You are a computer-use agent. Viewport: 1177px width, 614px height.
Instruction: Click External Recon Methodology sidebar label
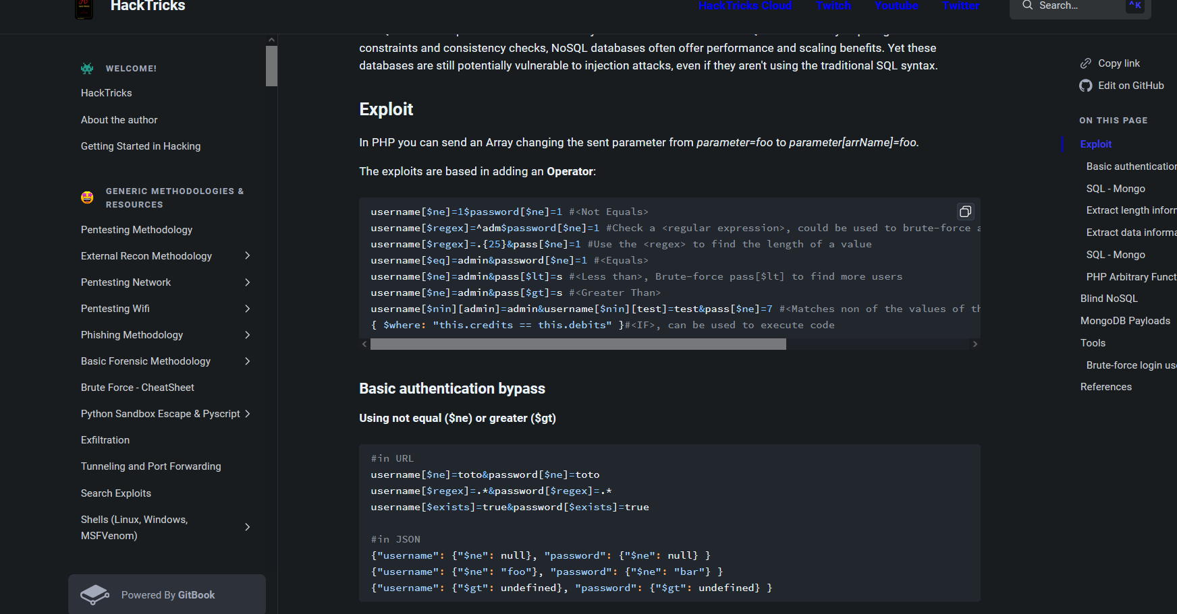pyautogui.click(x=146, y=256)
